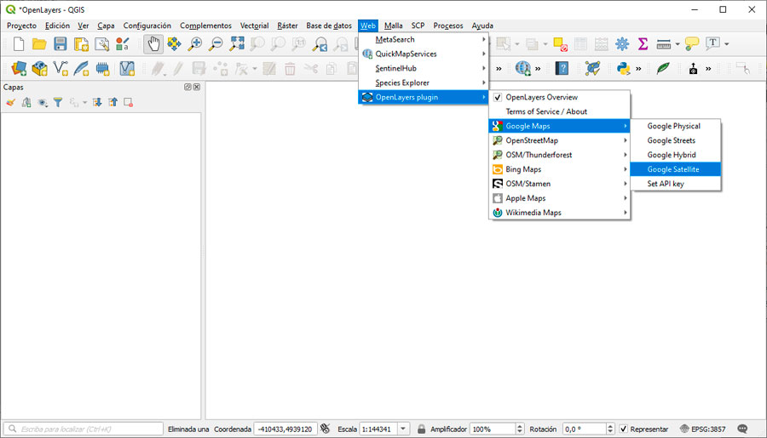Expand the text annotation dropdown arrow
Screen dimensions: 767x438
pos(727,44)
